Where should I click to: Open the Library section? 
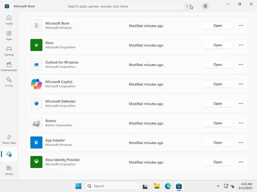click(x=9, y=170)
